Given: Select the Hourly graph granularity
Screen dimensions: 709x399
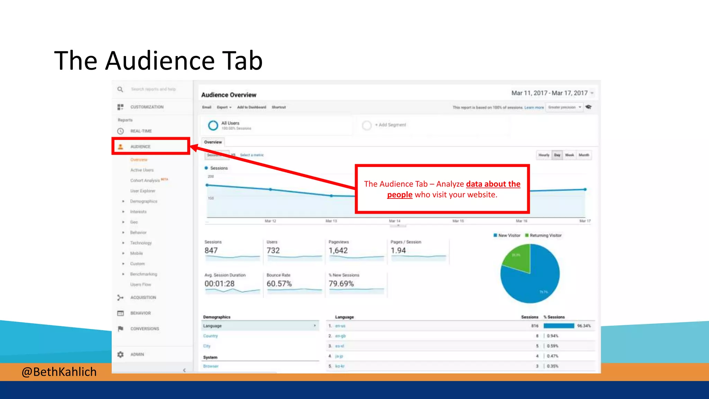Looking at the screenshot, I should (544, 155).
